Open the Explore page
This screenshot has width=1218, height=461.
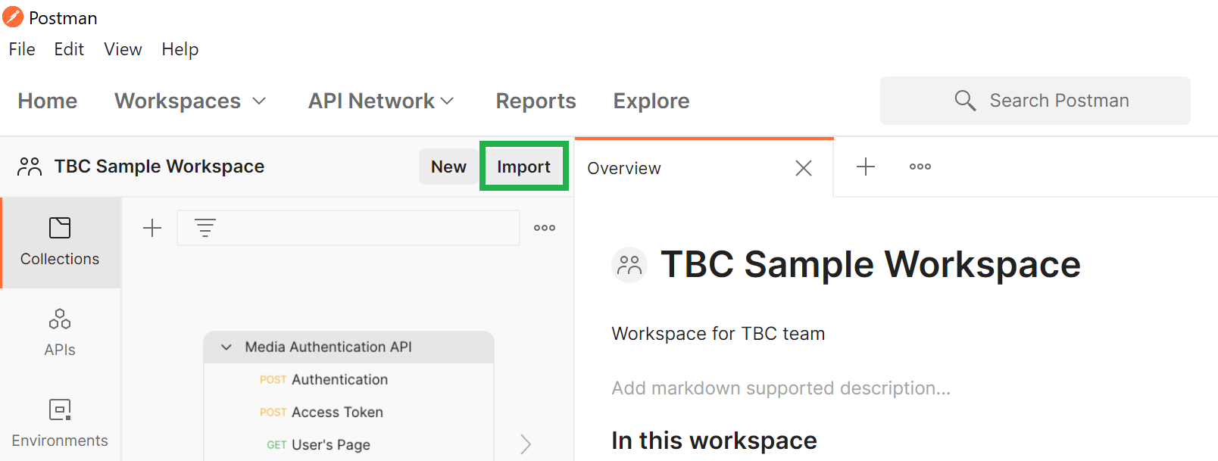(651, 101)
